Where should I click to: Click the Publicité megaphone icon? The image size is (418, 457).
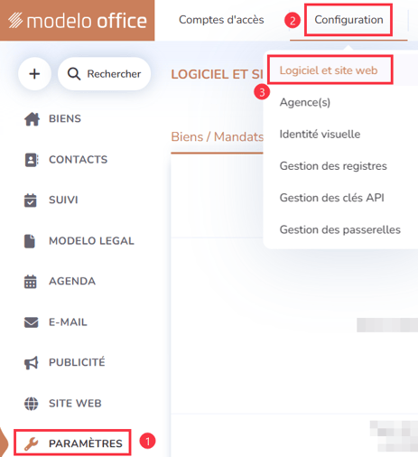pyautogui.click(x=31, y=362)
